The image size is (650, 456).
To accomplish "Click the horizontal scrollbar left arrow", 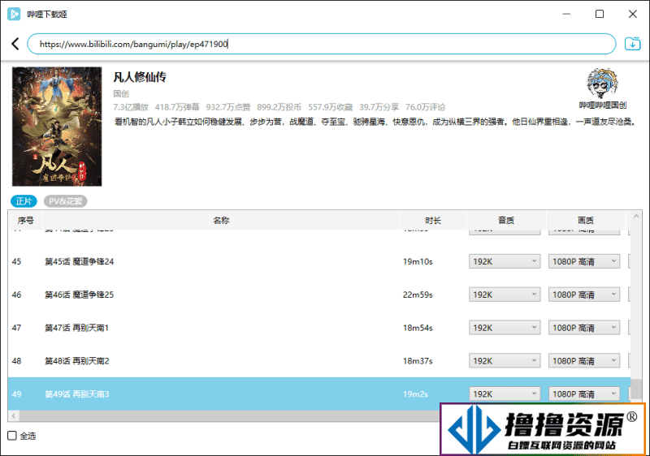I will click(x=13, y=415).
